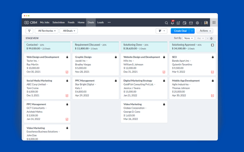Open the search magnifier icon

coord(166,23)
